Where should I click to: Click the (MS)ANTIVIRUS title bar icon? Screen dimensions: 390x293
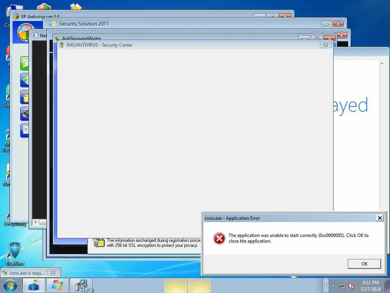pyautogui.click(x=62, y=45)
